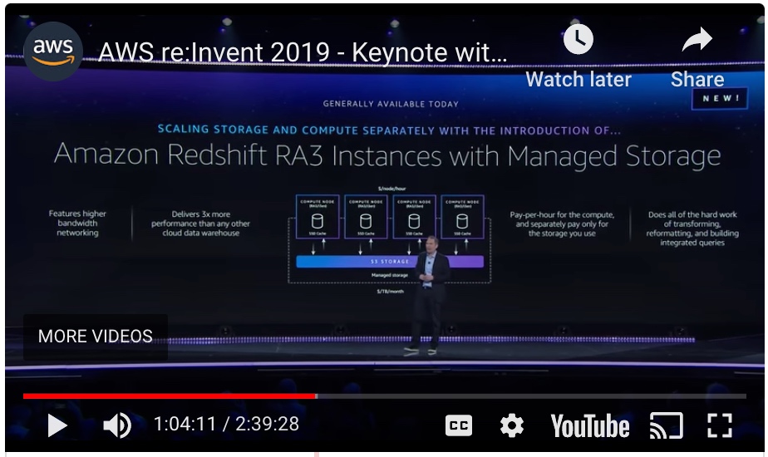
Task: Seek to the unplayed grey part of the progress bar
Action: click(x=532, y=396)
